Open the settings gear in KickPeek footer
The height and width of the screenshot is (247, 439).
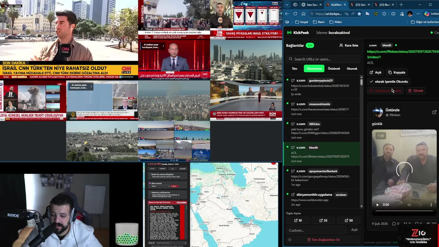(290, 240)
